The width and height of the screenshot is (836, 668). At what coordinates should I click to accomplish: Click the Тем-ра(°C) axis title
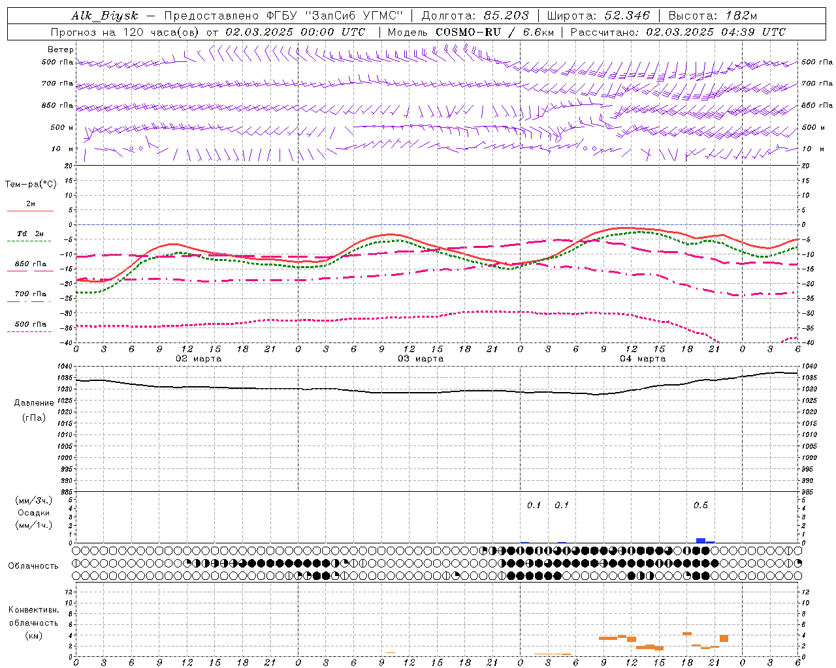tap(31, 185)
